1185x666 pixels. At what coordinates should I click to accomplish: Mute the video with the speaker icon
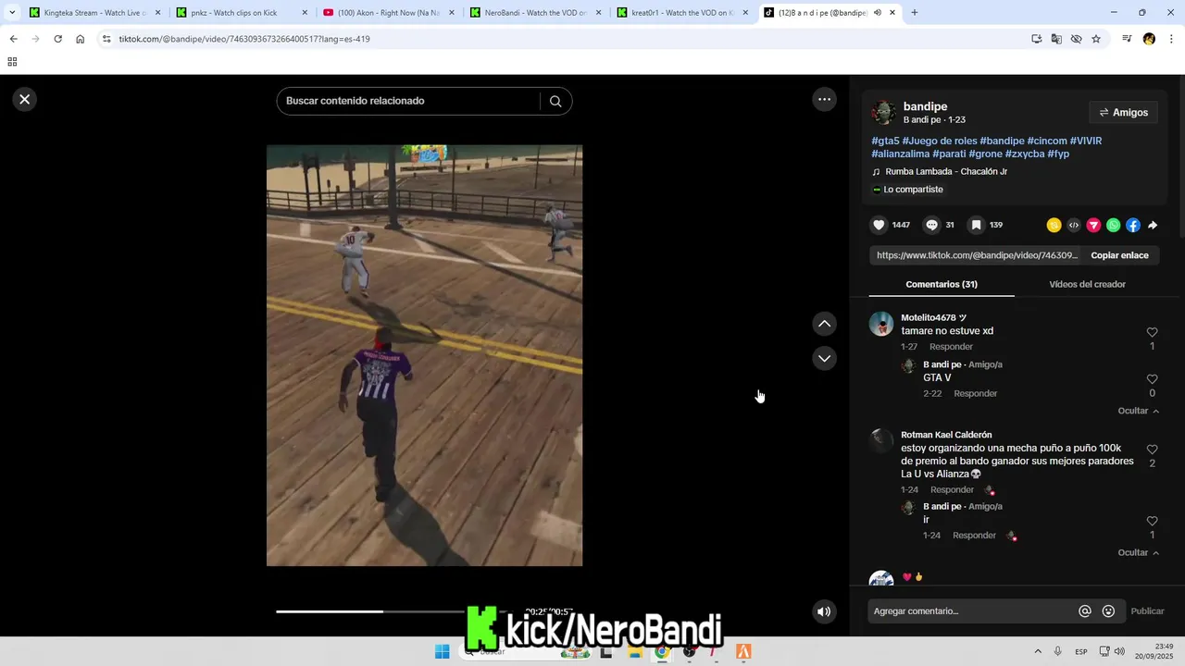824,611
